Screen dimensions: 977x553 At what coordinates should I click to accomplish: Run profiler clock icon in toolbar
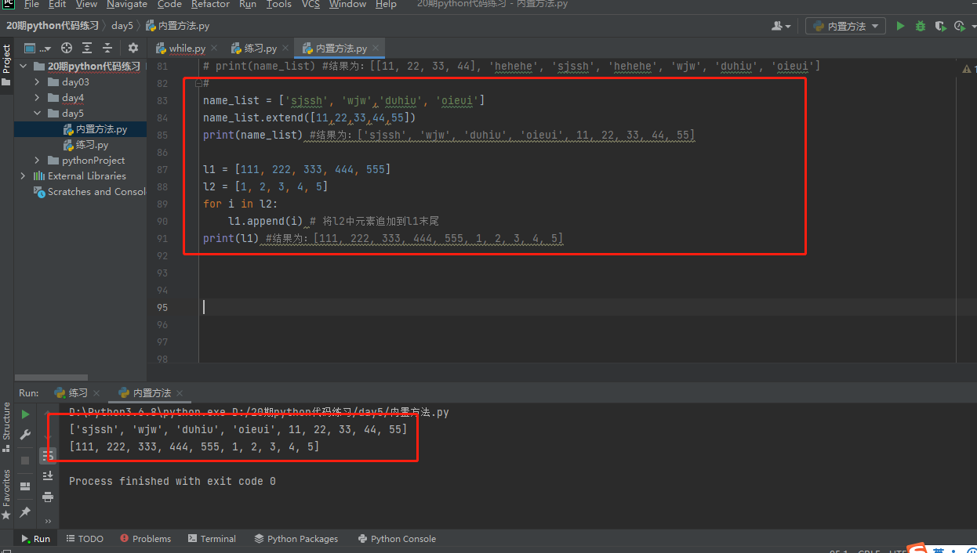point(960,26)
